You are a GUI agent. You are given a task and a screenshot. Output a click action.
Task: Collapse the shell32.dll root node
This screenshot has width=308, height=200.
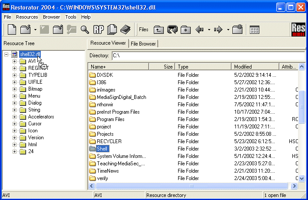point(7,54)
